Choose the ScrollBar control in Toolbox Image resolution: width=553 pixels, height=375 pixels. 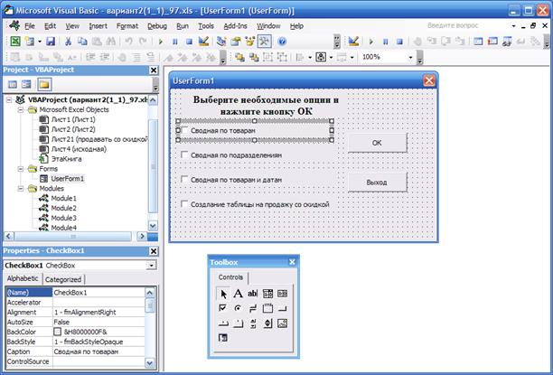click(252, 323)
